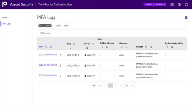This screenshot has width=192, height=108.
Task: Click the Precisely logo in header
Action: (5, 4)
